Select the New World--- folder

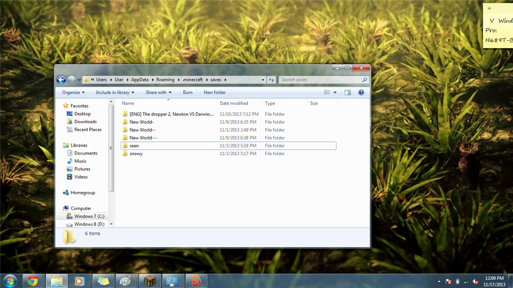143,138
